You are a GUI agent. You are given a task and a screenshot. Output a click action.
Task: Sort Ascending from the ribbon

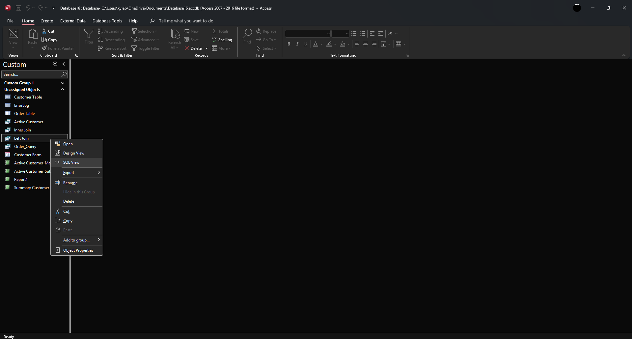pyautogui.click(x=110, y=31)
